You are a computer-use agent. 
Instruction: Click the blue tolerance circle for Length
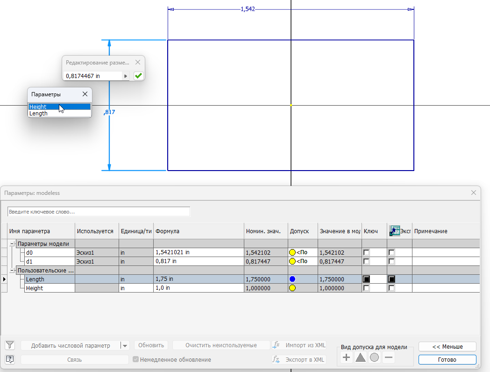point(292,279)
